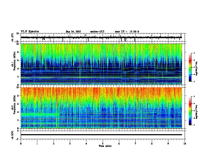The height and width of the screenshot is (161, 208).
Task: Click the ch.1 color scale bar
Action: 190,67
